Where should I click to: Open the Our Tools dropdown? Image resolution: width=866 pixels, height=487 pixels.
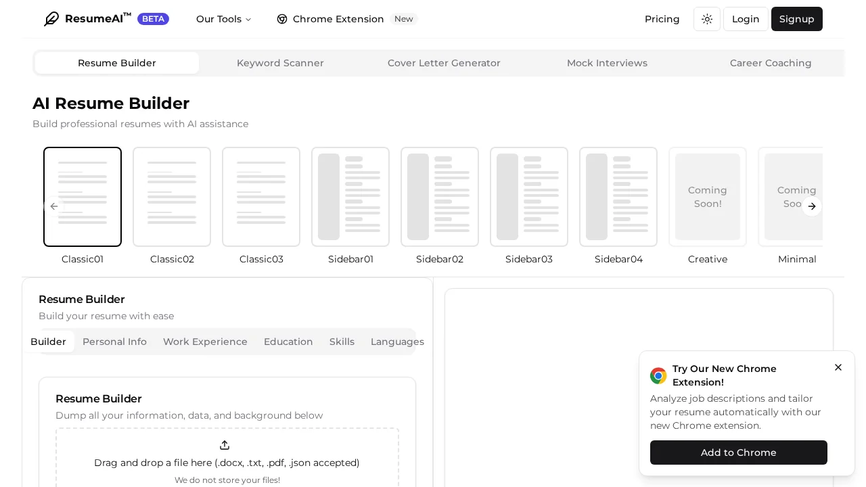[x=223, y=19]
